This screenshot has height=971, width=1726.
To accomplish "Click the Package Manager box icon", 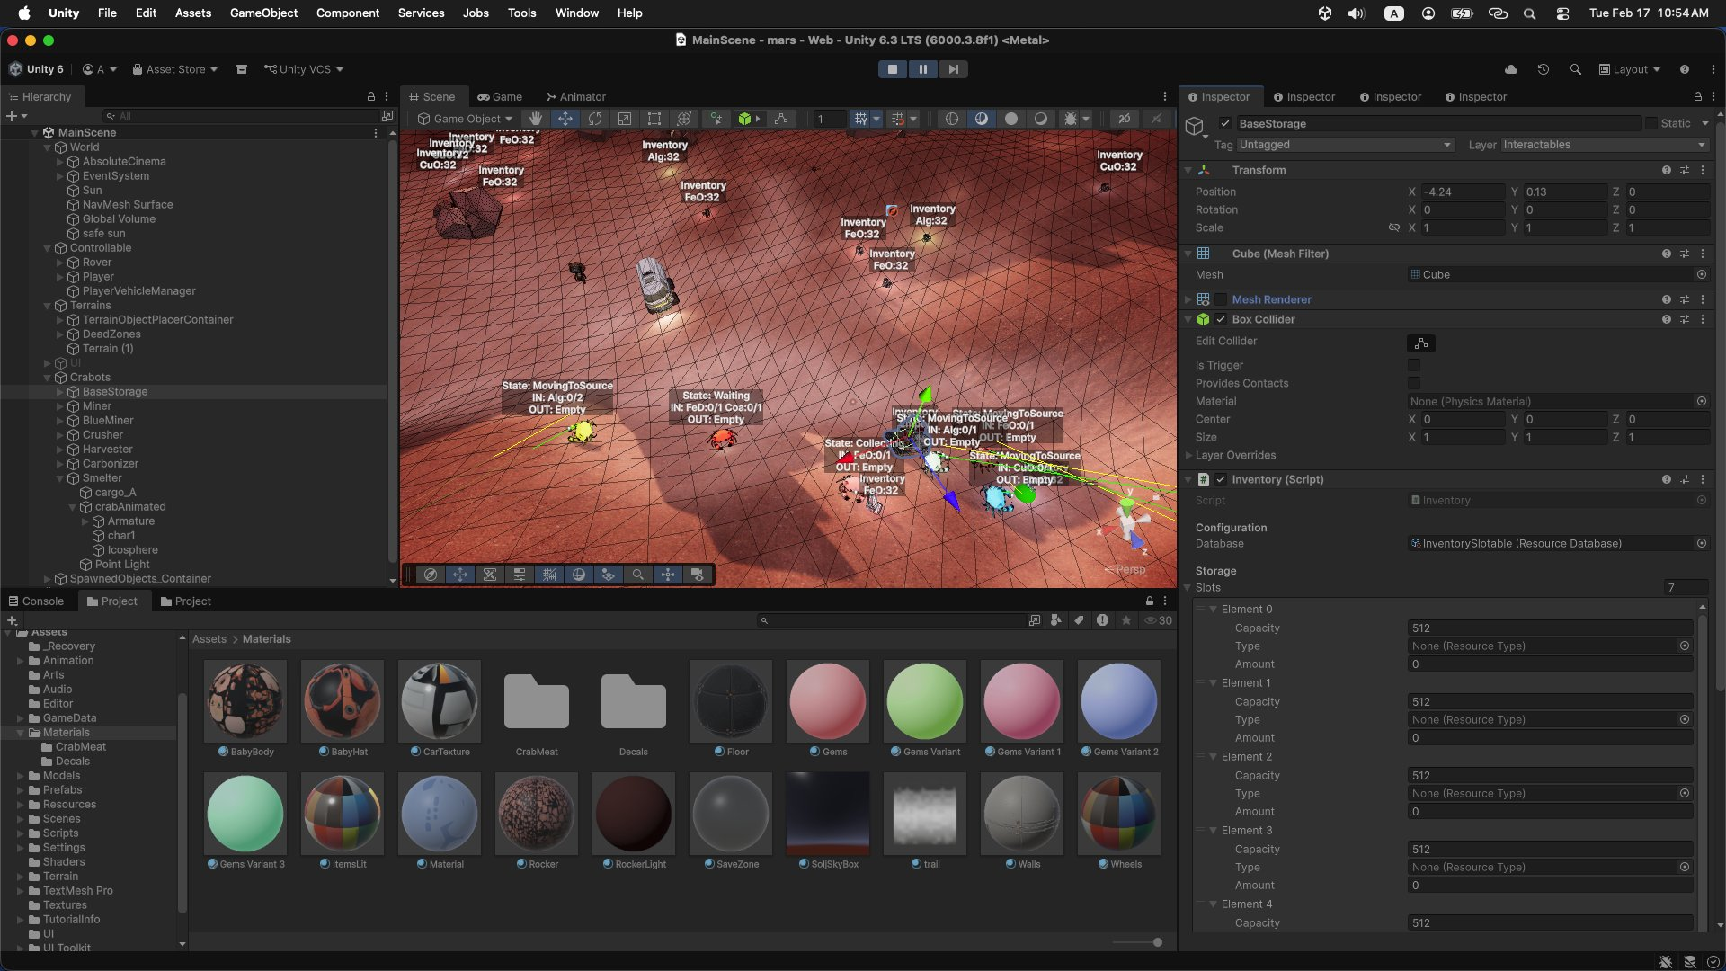I will click(242, 69).
